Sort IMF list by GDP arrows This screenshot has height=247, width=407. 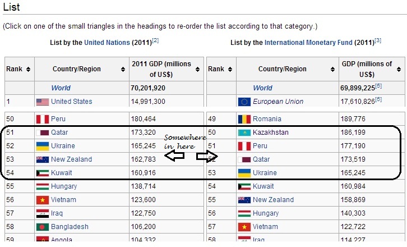399,69
